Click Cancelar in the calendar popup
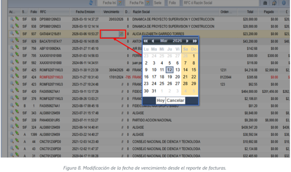 [x=175, y=101]
